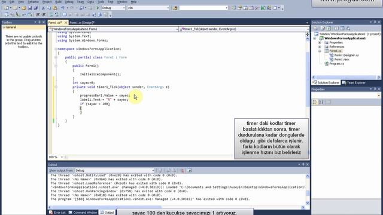
Task: Click the Show All Files icon in Solution Explorer
Action: pyautogui.click(x=323, y=29)
